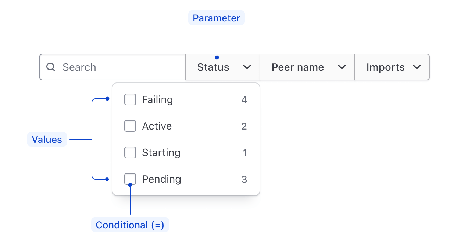Viewport: 450px width, 243px height.
Task: Click the Conditional (=) callout label
Action: [130, 225]
